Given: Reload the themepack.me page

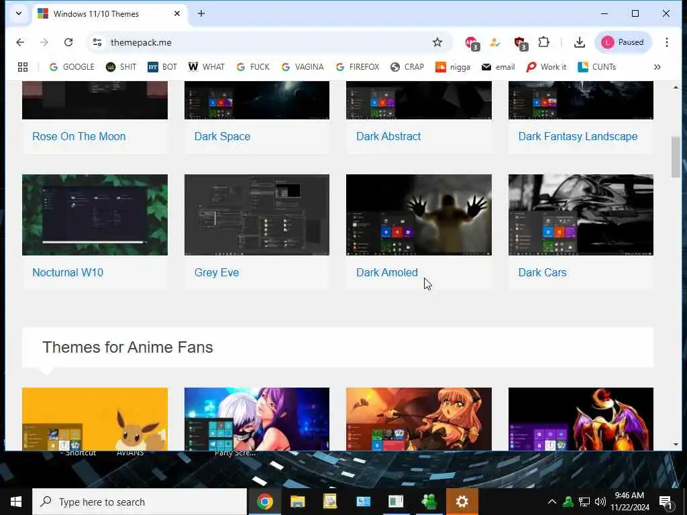Looking at the screenshot, I should pyautogui.click(x=68, y=42).
